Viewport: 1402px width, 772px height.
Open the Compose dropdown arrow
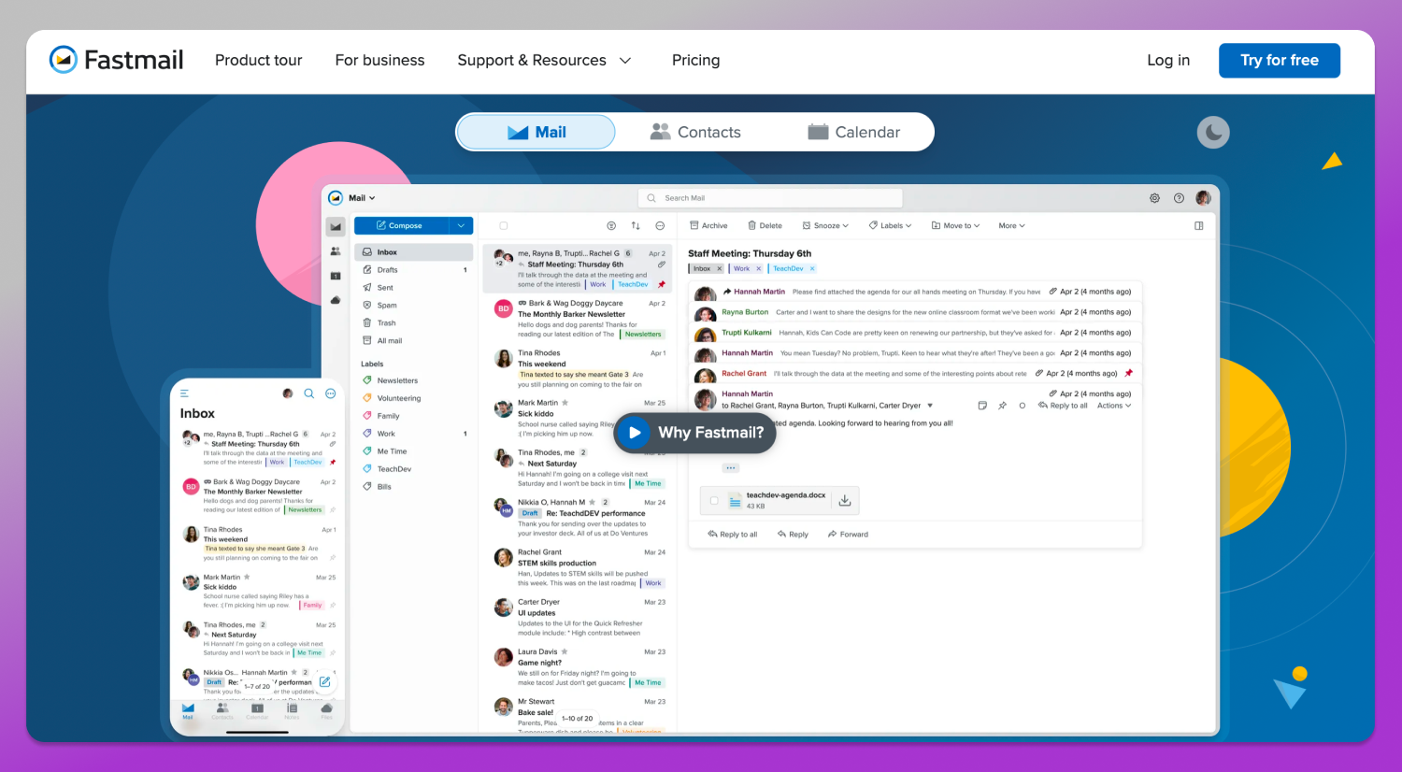coord(461,225)
